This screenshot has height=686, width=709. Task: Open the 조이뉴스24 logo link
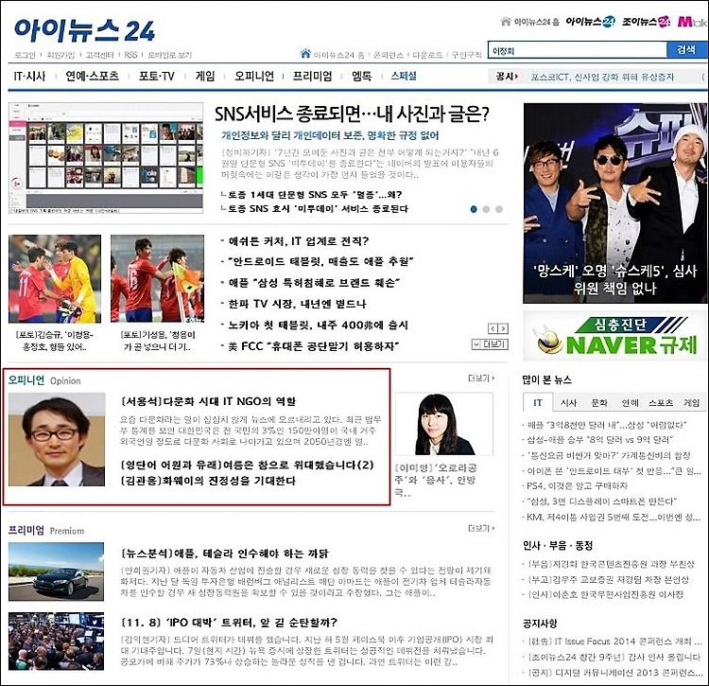[x=646, y=21]
